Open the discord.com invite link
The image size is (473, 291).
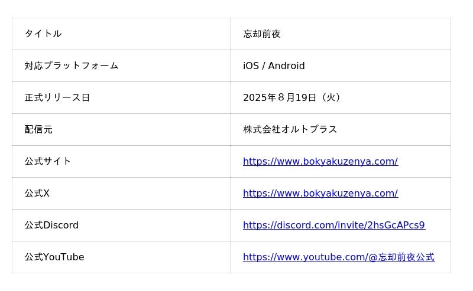coord(333,225)
